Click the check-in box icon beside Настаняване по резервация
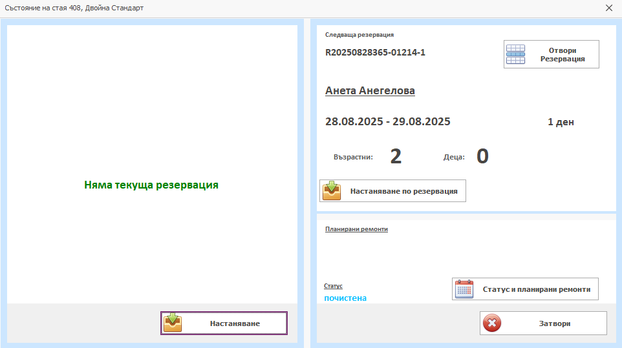622x348 pixels. [332, 191]
